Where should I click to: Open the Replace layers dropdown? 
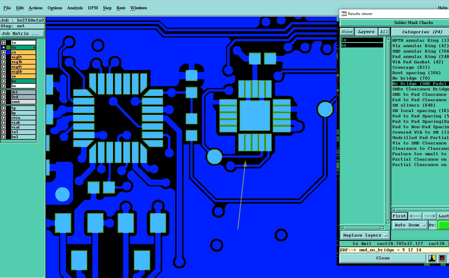pyautogui.click(x=365, y=235)
